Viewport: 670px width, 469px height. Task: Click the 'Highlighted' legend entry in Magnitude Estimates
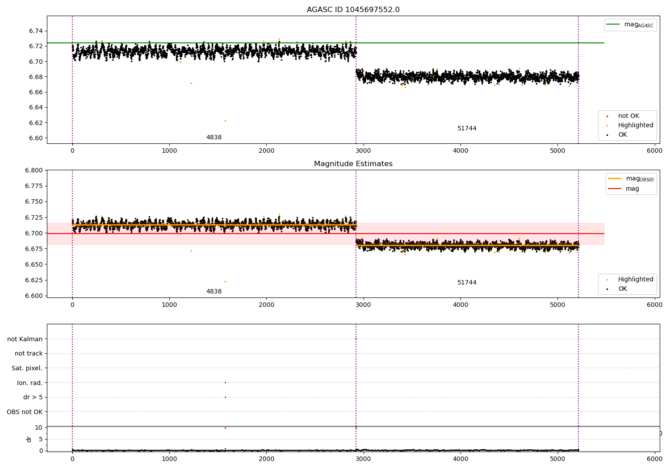point(627,280)
